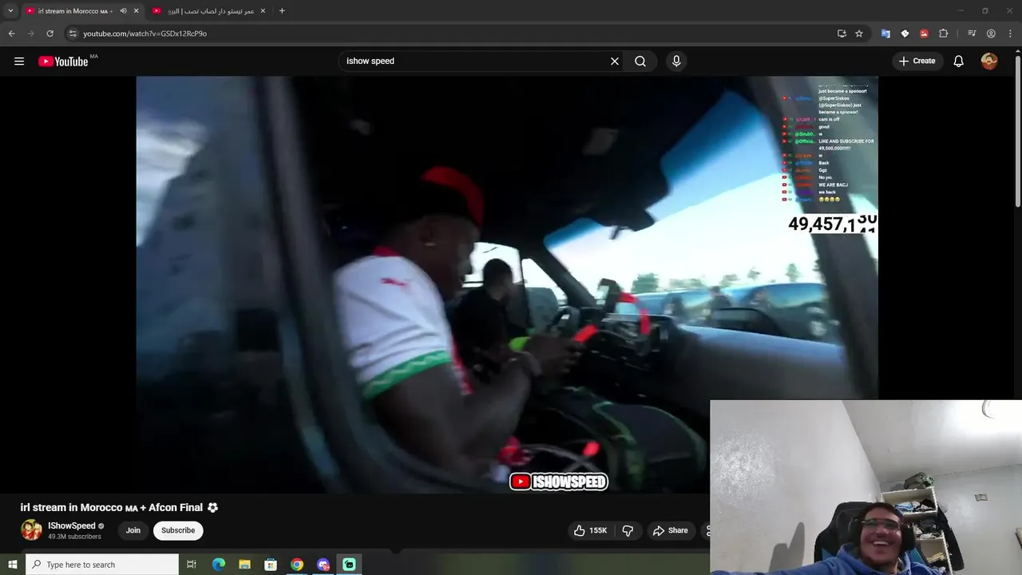Open the YouTube guide hamburger menu
Viewport: 1022px width, 575px height.
tap(19, 61)
